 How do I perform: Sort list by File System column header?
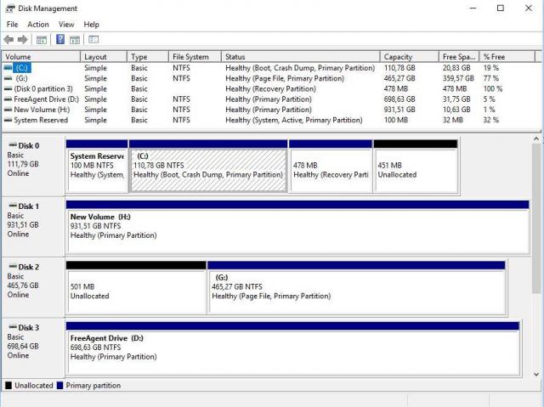[190, 57]
